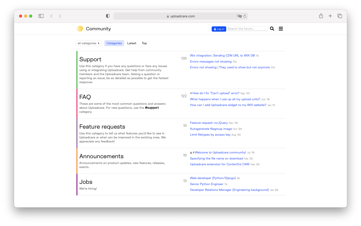Click the uploadcare.com address bar
The width and height of the screenshot is (361, 226).
[180, 16]
